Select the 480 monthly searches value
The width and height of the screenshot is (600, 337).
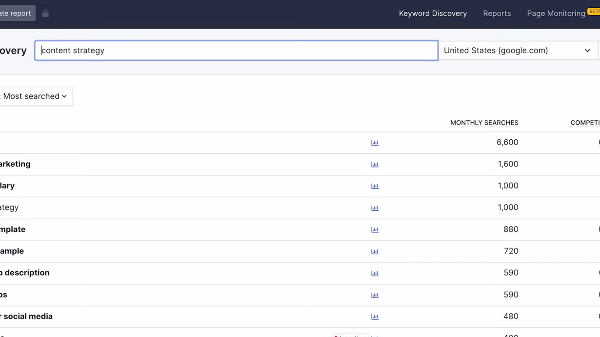(x=511, y=316)
